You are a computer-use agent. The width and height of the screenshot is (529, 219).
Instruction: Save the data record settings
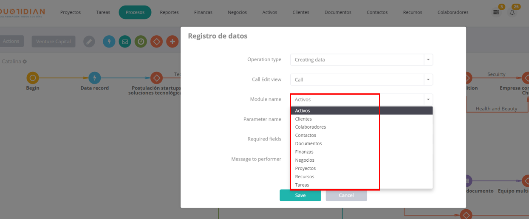300,195
